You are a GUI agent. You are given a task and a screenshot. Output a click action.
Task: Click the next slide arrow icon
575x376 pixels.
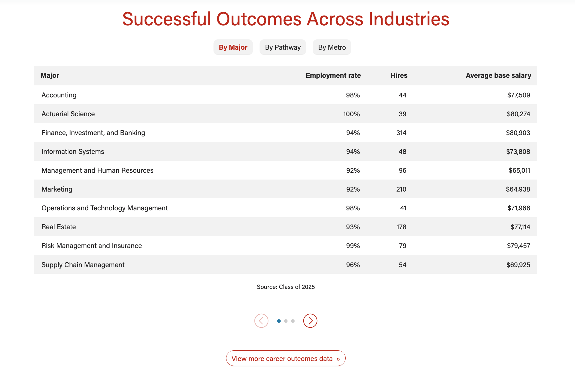tap(310, 321)
